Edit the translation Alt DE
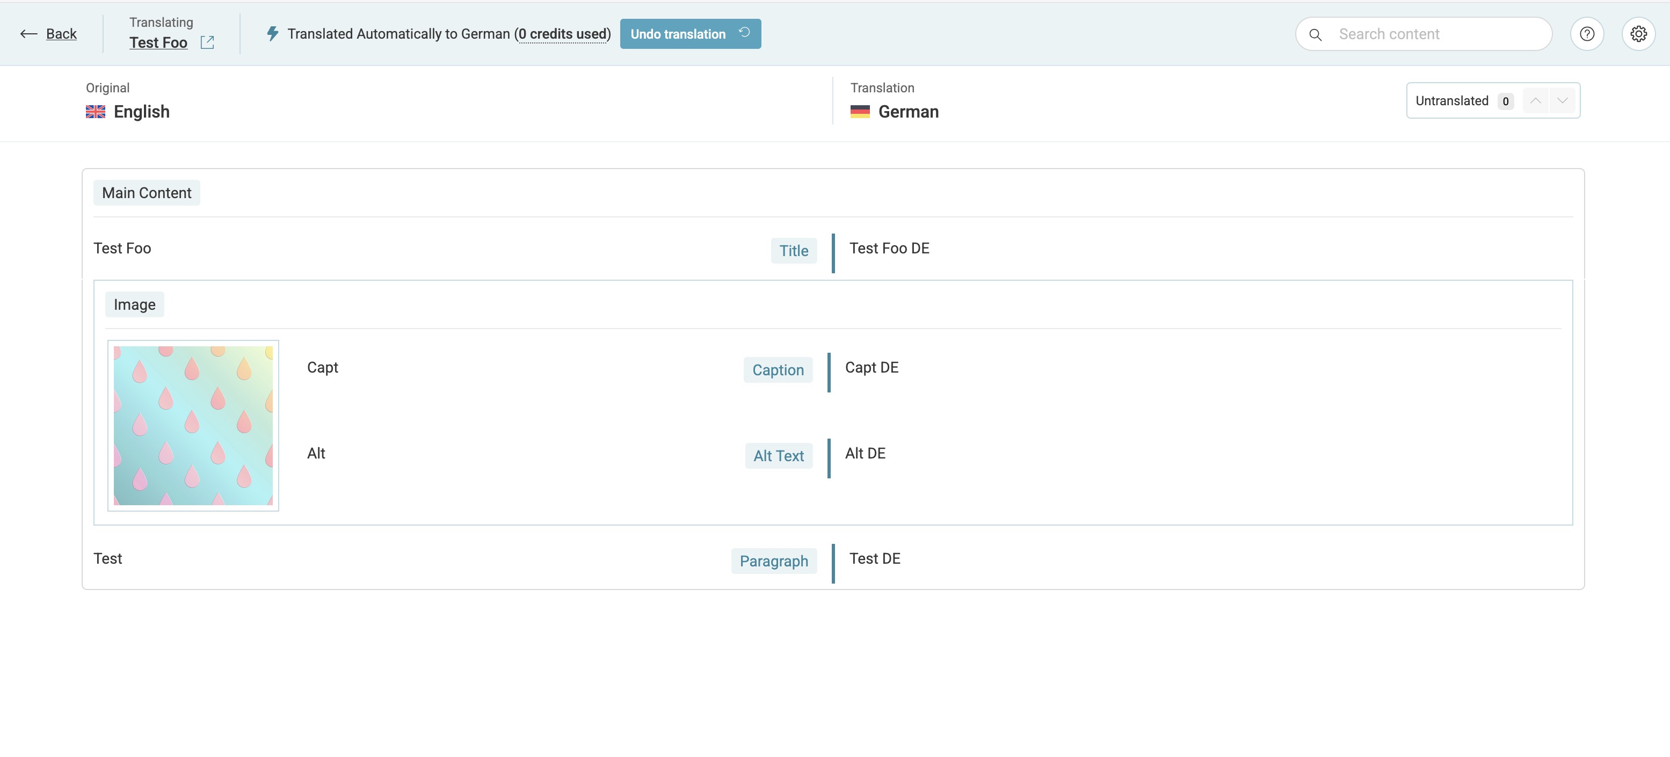The width and height of the screenshot is (1670, 757). pos(865,453)
